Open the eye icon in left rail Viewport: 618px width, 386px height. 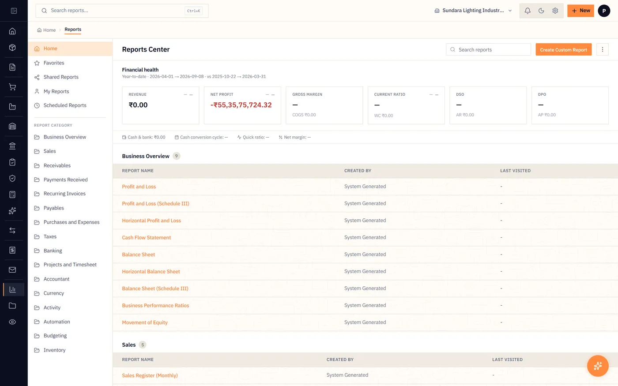click(12, 322)
